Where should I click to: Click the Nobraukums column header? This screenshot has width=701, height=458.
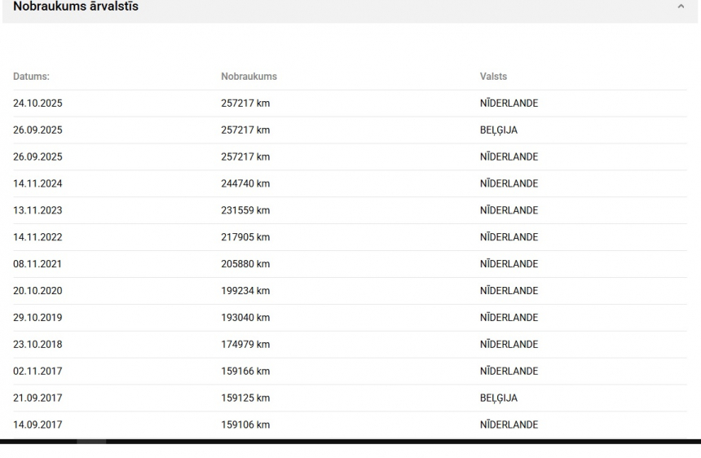249,77
